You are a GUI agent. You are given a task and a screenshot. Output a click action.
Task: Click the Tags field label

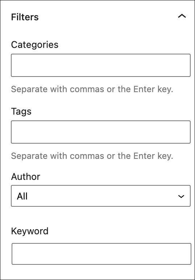21,112
